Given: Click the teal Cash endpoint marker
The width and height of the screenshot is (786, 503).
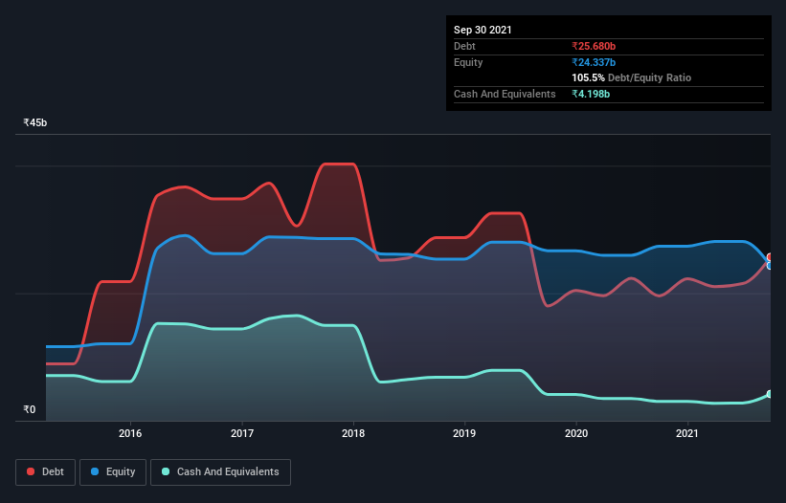Looking at the screenshot, I should click(x=770, y=394).
